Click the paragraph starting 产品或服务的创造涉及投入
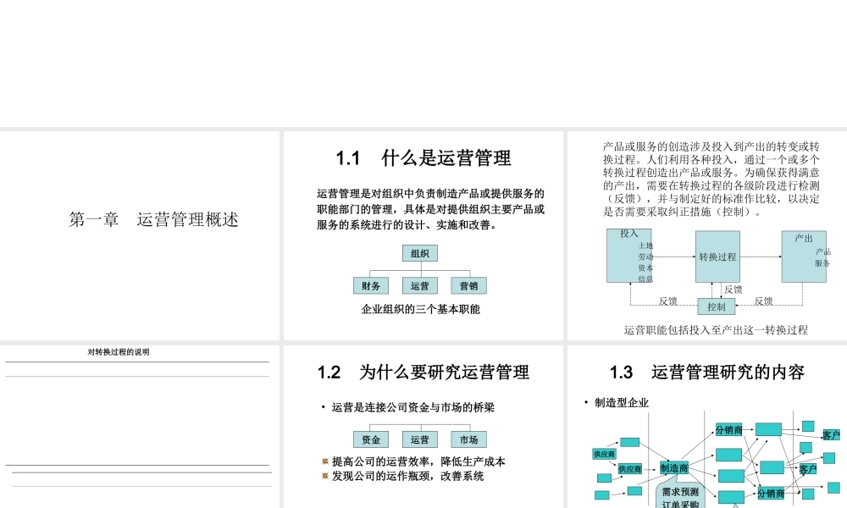Viewport: 847px width, 508px height. tap(711, 179)
